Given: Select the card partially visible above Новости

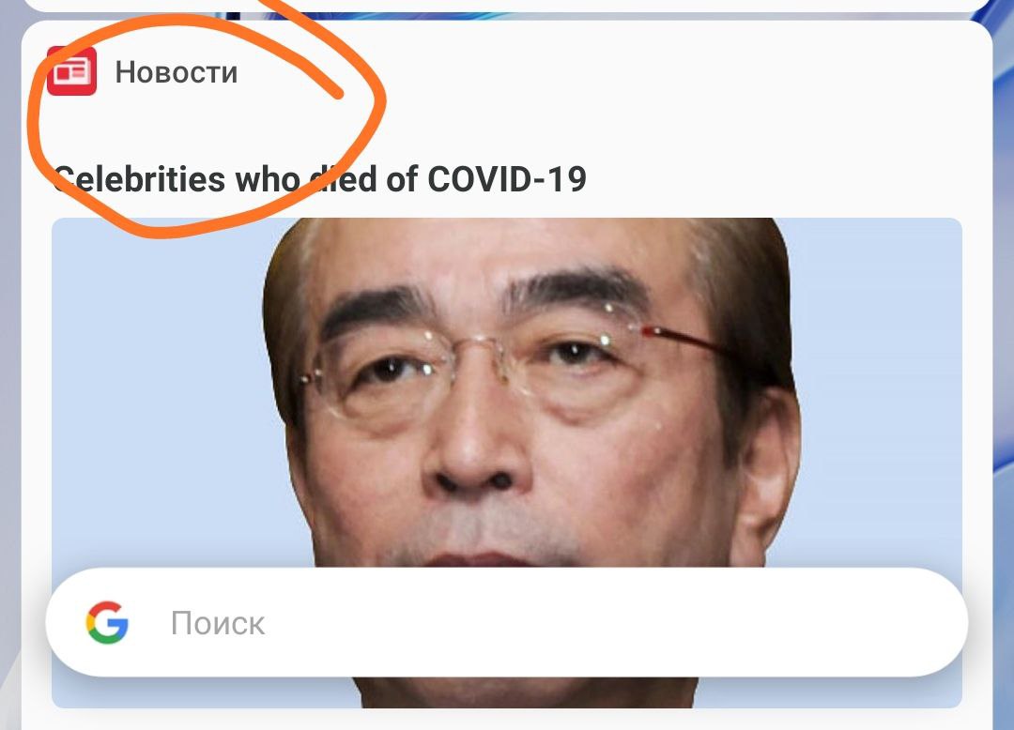Looking at the screenshot, I should [507, 6].
